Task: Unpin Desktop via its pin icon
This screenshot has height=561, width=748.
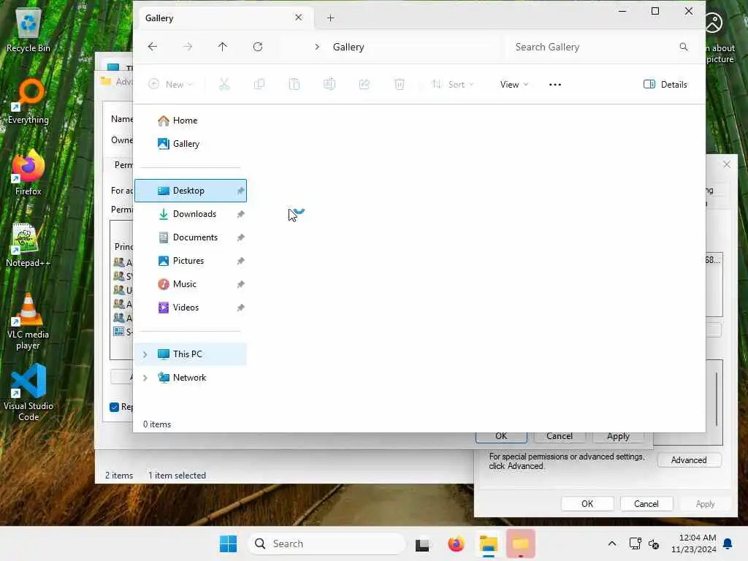Action: click(240, 191)
